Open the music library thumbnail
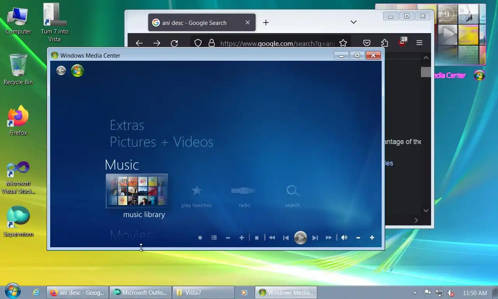The image size is (498, 299). (x=137, y=191)
